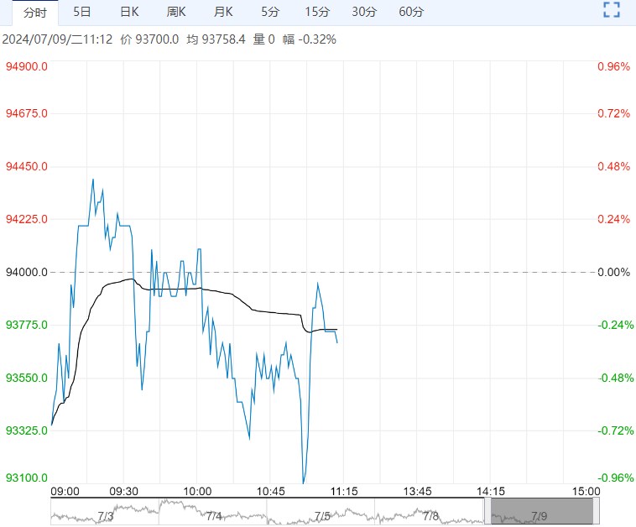Click the 10:45 time axis label

[x=270, y=491]
